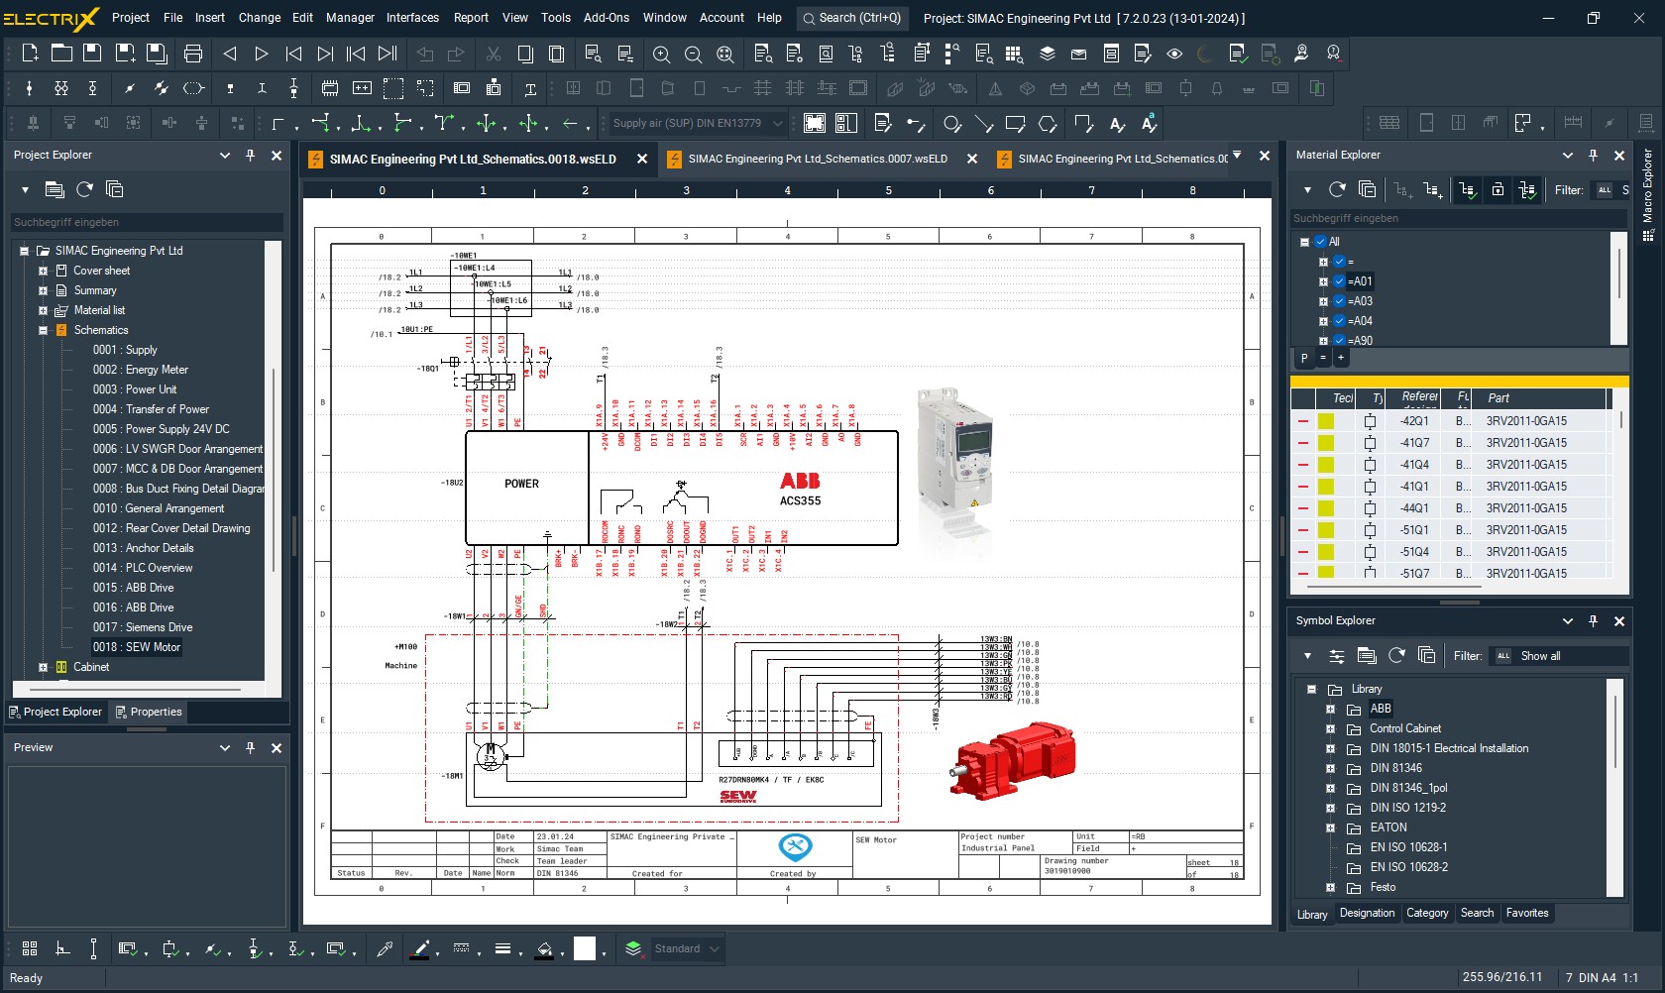
Task: Click the pen line color swatch
Action: 420,948
